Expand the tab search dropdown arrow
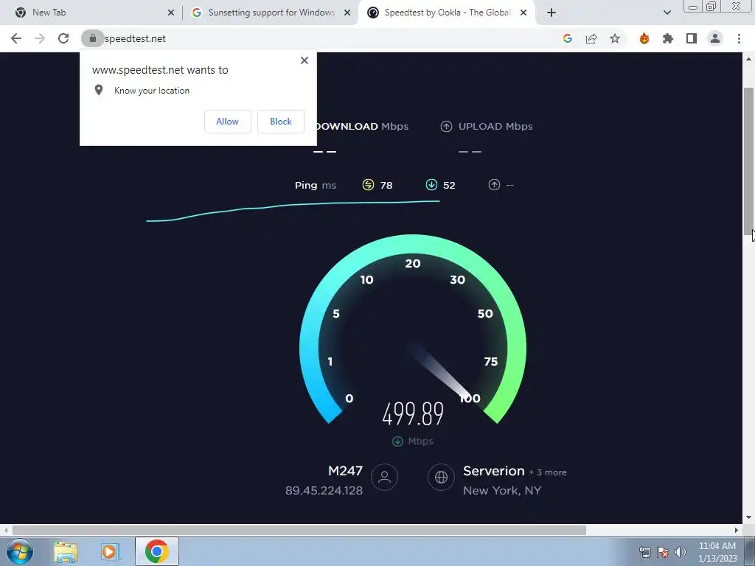 point(667,13)
